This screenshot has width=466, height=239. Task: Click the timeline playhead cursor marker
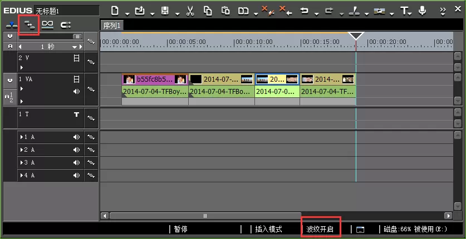coord(356,36)
